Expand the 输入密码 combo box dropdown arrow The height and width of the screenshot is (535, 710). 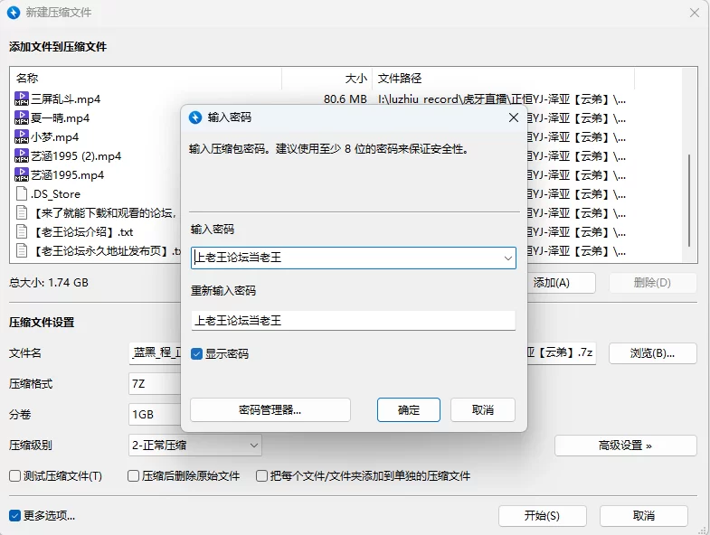[x=507, y=258]
